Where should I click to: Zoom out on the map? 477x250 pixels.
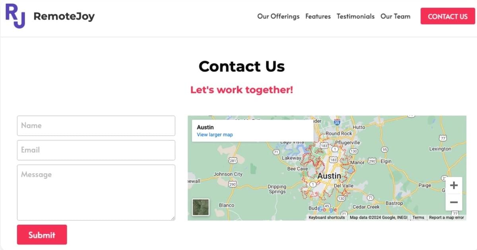tap(454, 202)
